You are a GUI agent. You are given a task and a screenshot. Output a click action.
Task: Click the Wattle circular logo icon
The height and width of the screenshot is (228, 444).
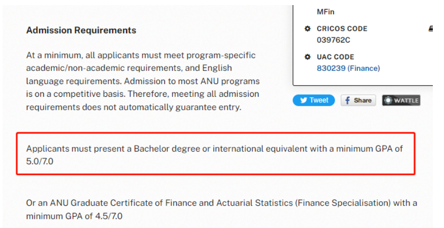388,100
